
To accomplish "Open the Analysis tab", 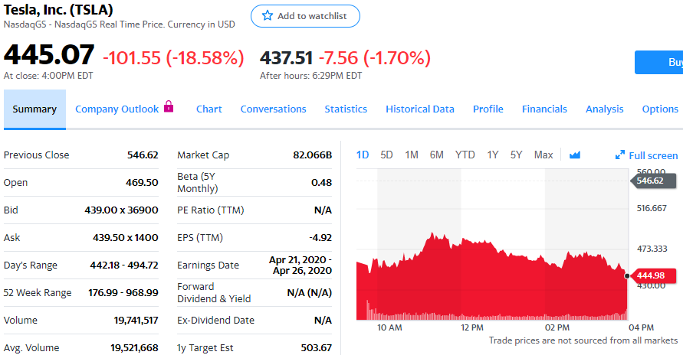I will pyautogui.click(x=605, y=109).
